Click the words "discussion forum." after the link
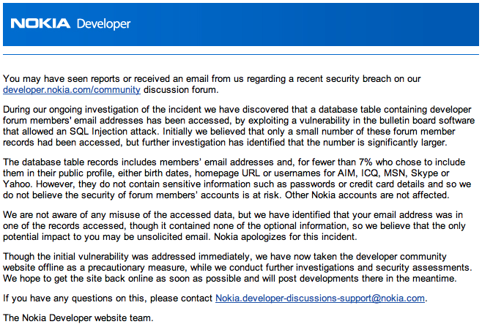482x327 pixels. (x=180, y=90)
